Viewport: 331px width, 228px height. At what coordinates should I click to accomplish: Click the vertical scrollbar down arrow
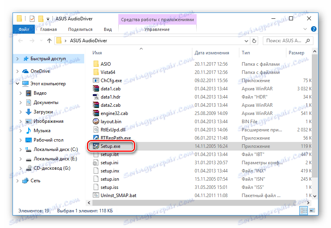point(315,196)
